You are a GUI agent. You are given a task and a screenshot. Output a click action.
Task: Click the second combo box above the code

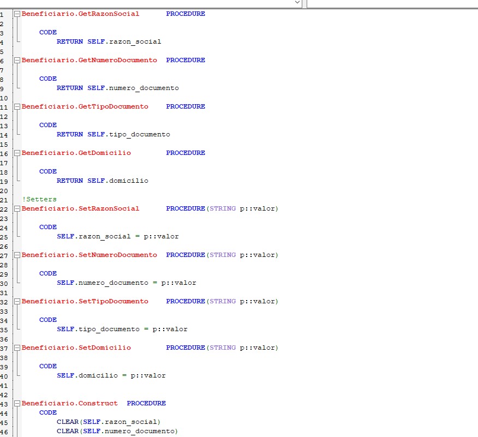[x=392, y=3]
